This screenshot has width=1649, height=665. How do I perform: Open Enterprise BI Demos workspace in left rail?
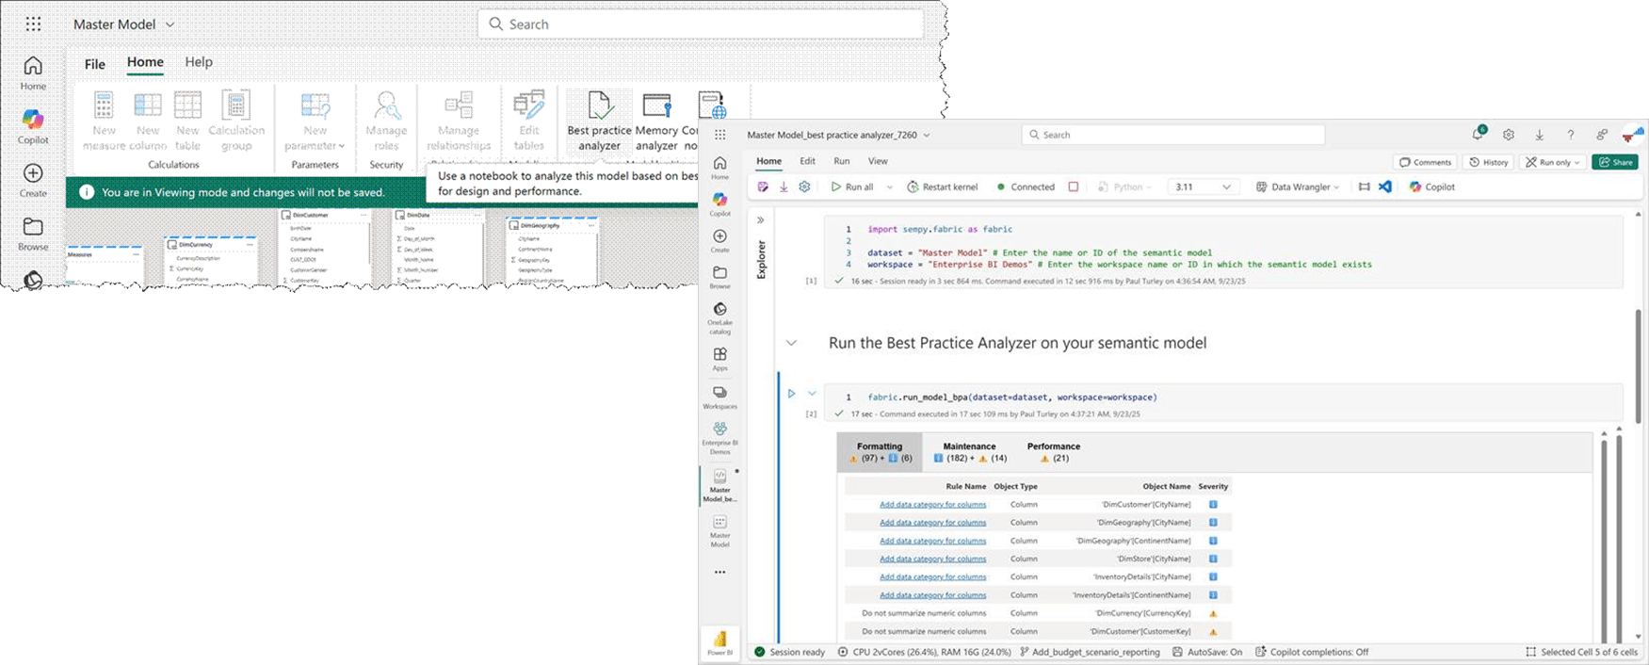719,438
